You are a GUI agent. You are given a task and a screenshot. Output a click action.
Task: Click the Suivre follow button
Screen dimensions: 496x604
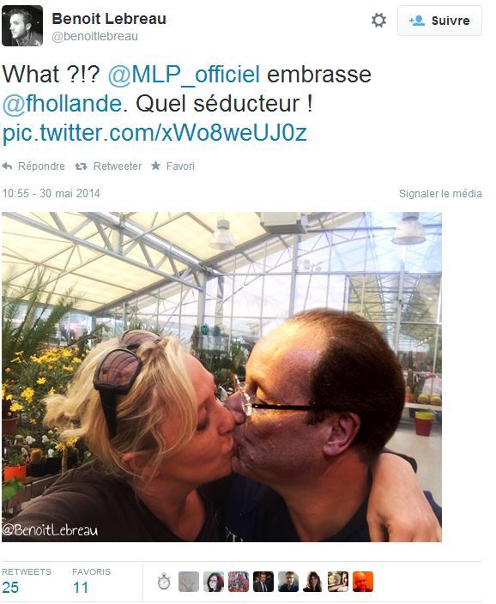[x=439, y=21]
